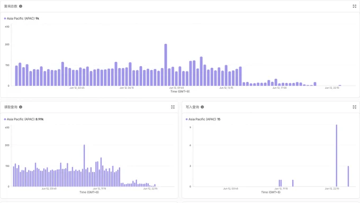
Task: Expand the top chart panel to fullscreen
Action: click(355, 6)
